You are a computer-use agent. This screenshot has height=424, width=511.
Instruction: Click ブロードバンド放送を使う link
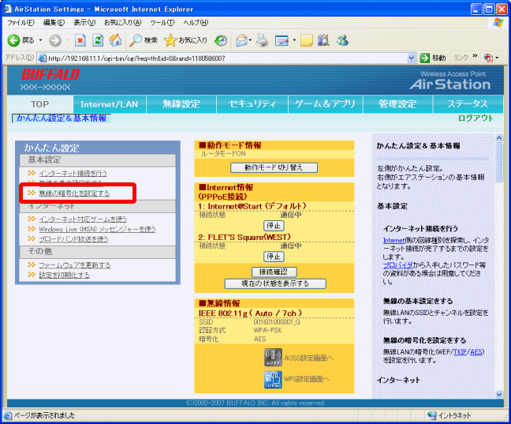(73, 239)
